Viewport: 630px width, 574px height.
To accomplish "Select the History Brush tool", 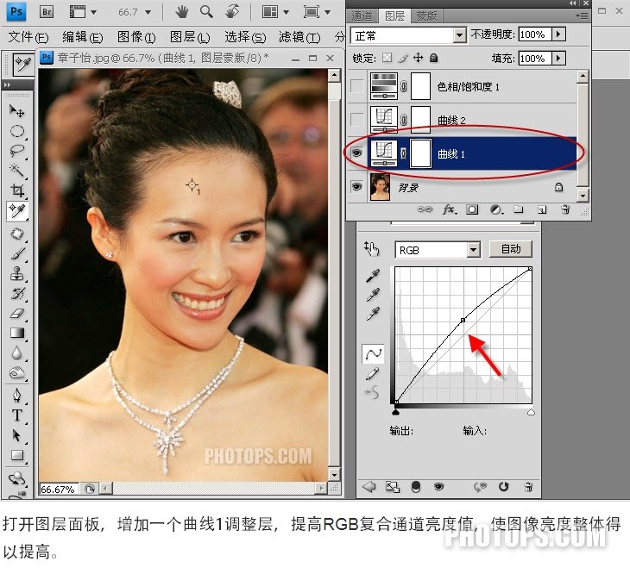I will [x=17, y=294].
